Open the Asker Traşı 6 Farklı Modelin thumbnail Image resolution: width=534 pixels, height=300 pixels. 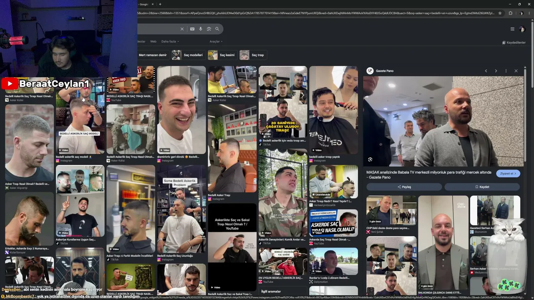[131, 209]
